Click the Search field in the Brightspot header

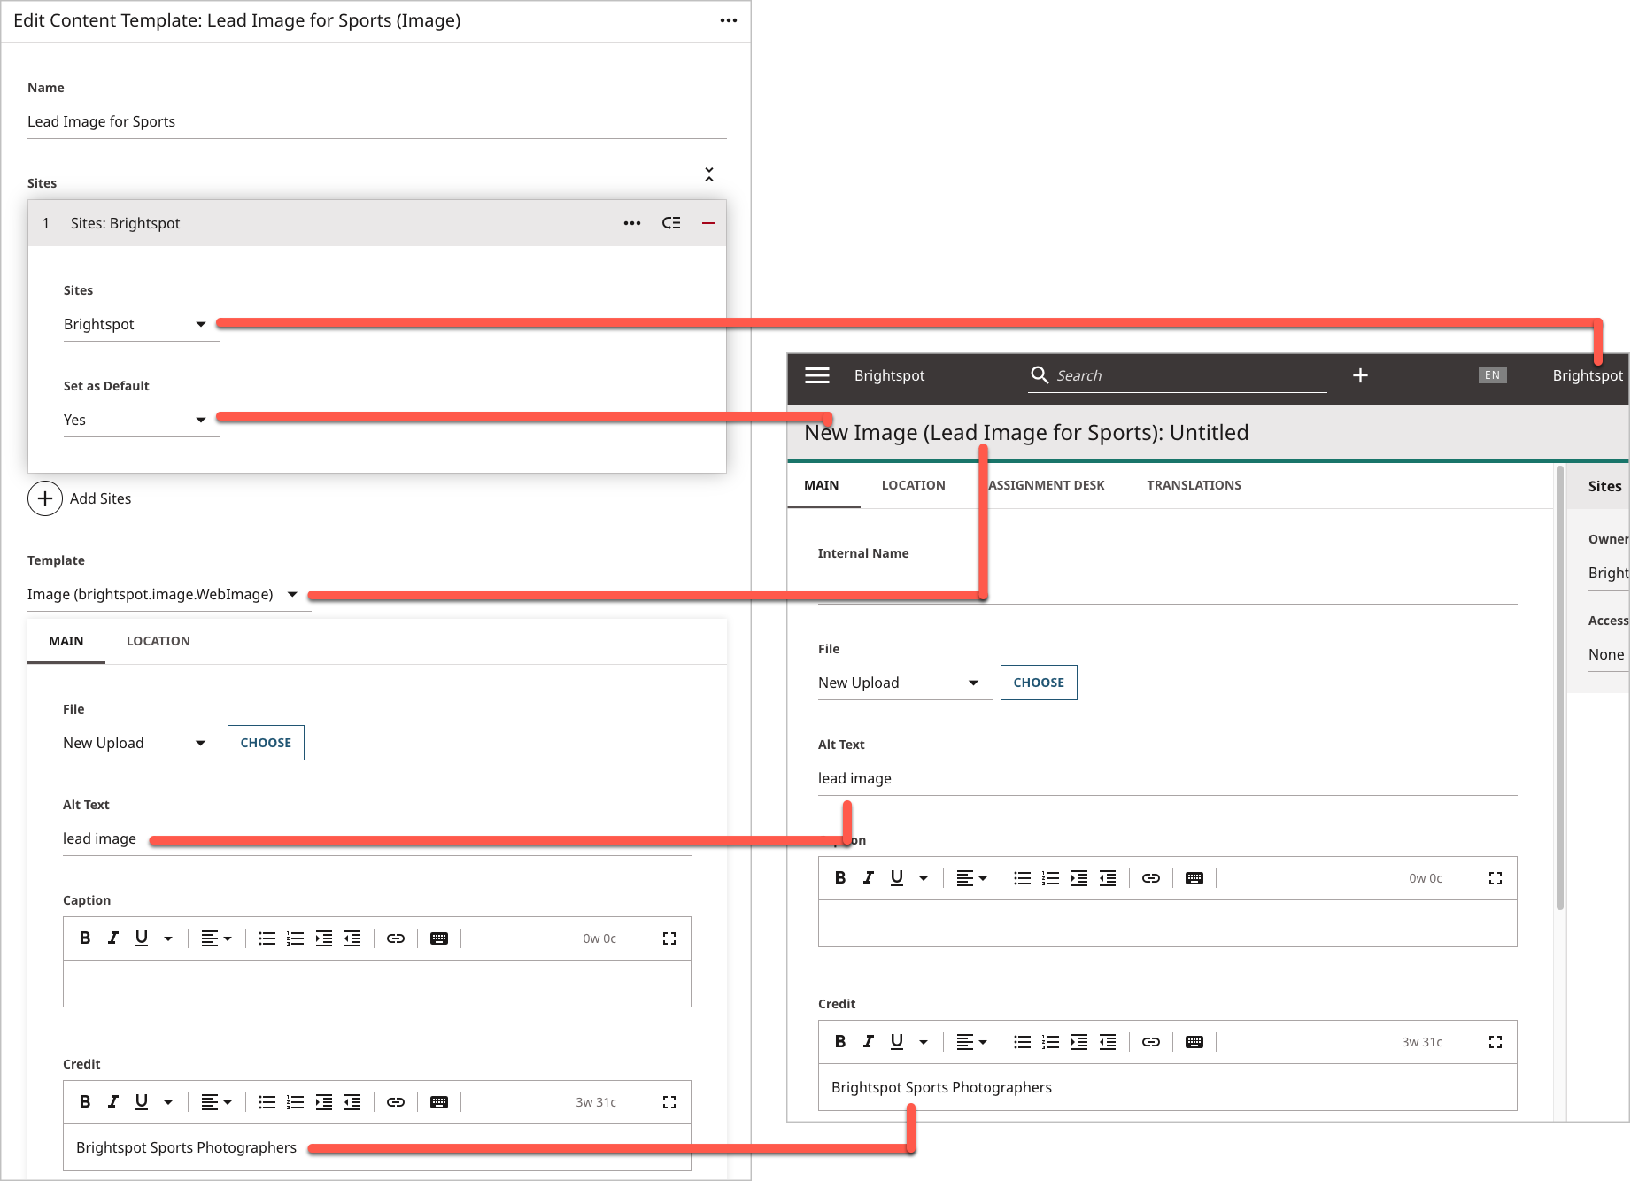pos(1178,375)
